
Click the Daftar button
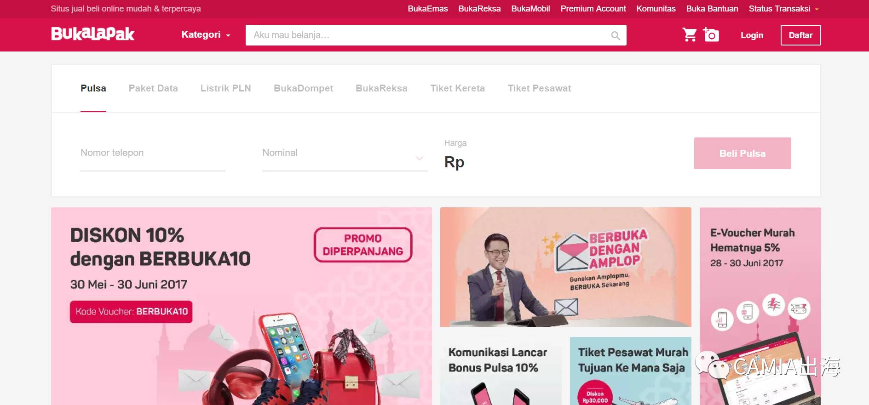click(x=800, y=35)
